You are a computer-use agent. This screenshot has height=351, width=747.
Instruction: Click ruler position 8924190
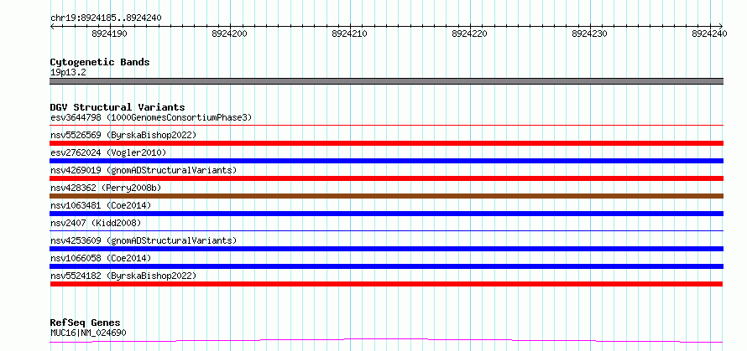coord(110,34)
